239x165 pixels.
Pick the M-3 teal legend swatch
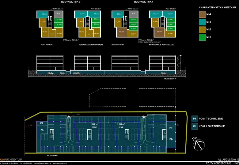click(x=202, y=22)
